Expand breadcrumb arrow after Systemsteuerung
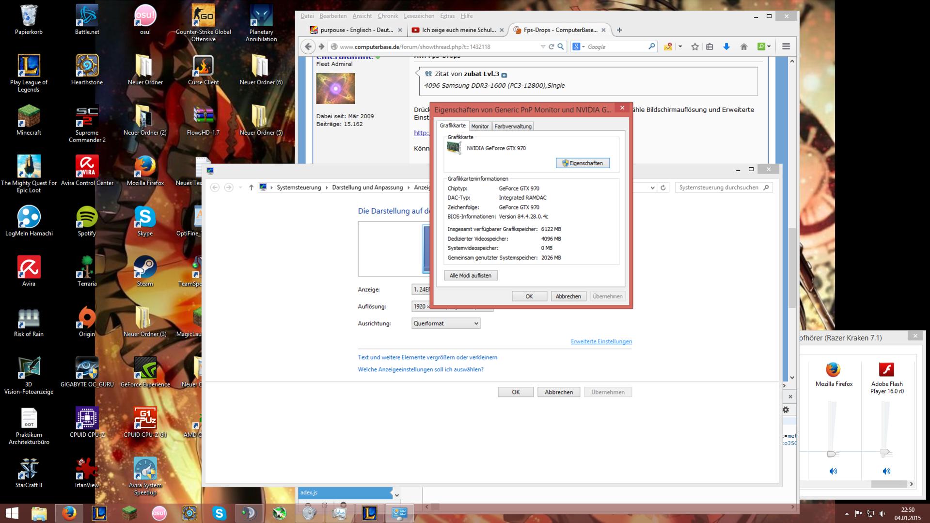Viewport: 930px width, 523px height. (327, 188)
